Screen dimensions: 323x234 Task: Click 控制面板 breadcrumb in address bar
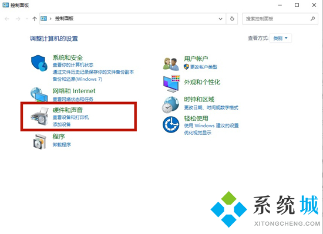coord(64,19)
